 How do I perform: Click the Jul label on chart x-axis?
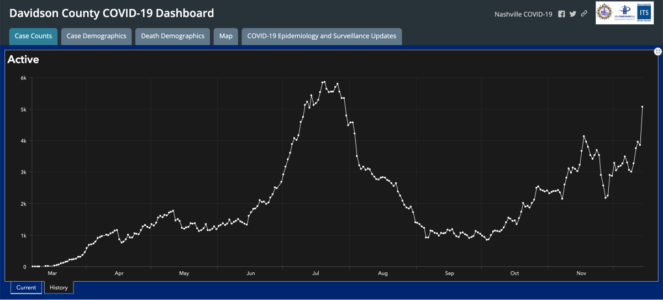[x=316, y=273]
